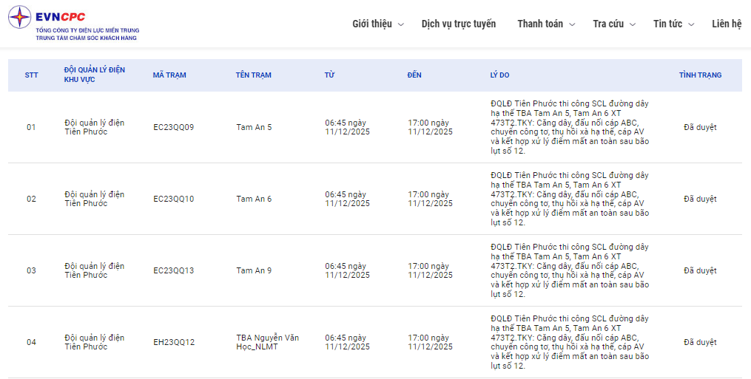This screenshot has height=379, width=751.
Task: Select the Tam An 6 station name
Action: (x=254, y=199)
